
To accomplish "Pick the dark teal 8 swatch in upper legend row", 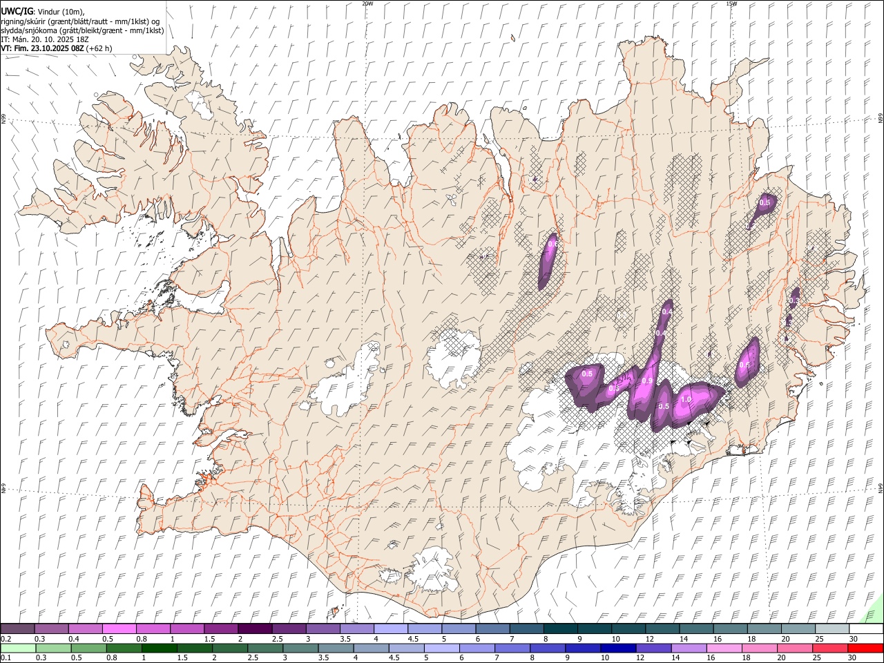I will [x=560, y=629].
